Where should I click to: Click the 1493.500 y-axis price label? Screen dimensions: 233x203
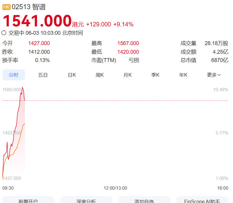12,133
